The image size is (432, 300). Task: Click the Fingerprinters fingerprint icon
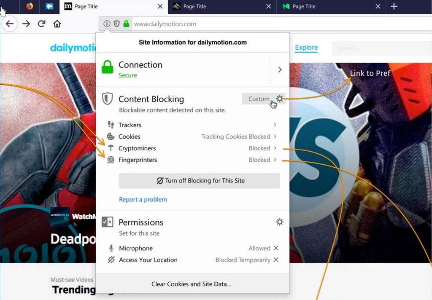(111, 160)
